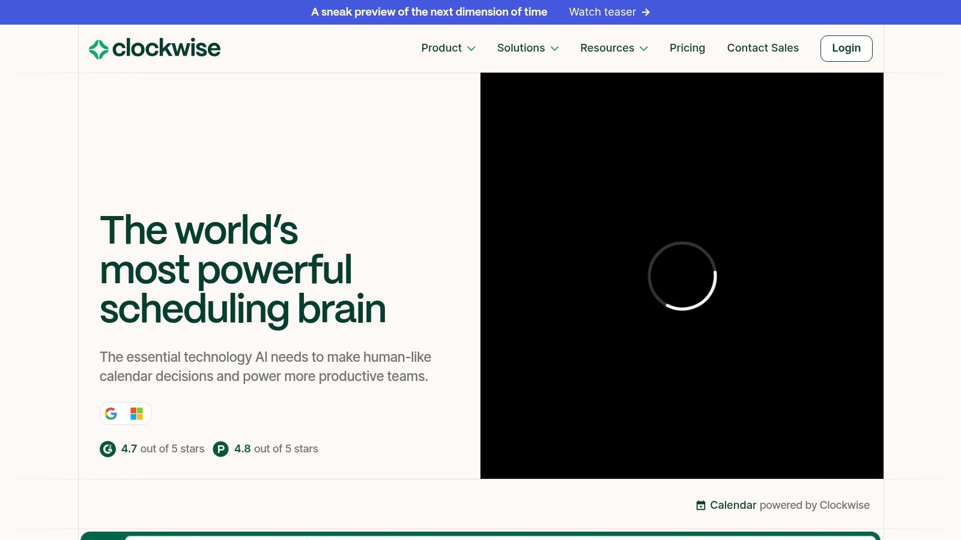The height and width of the screenshot is (540, 961).
Task: Click the Clockwise logo
Action: pyautogui.click(x=154, y=49)
